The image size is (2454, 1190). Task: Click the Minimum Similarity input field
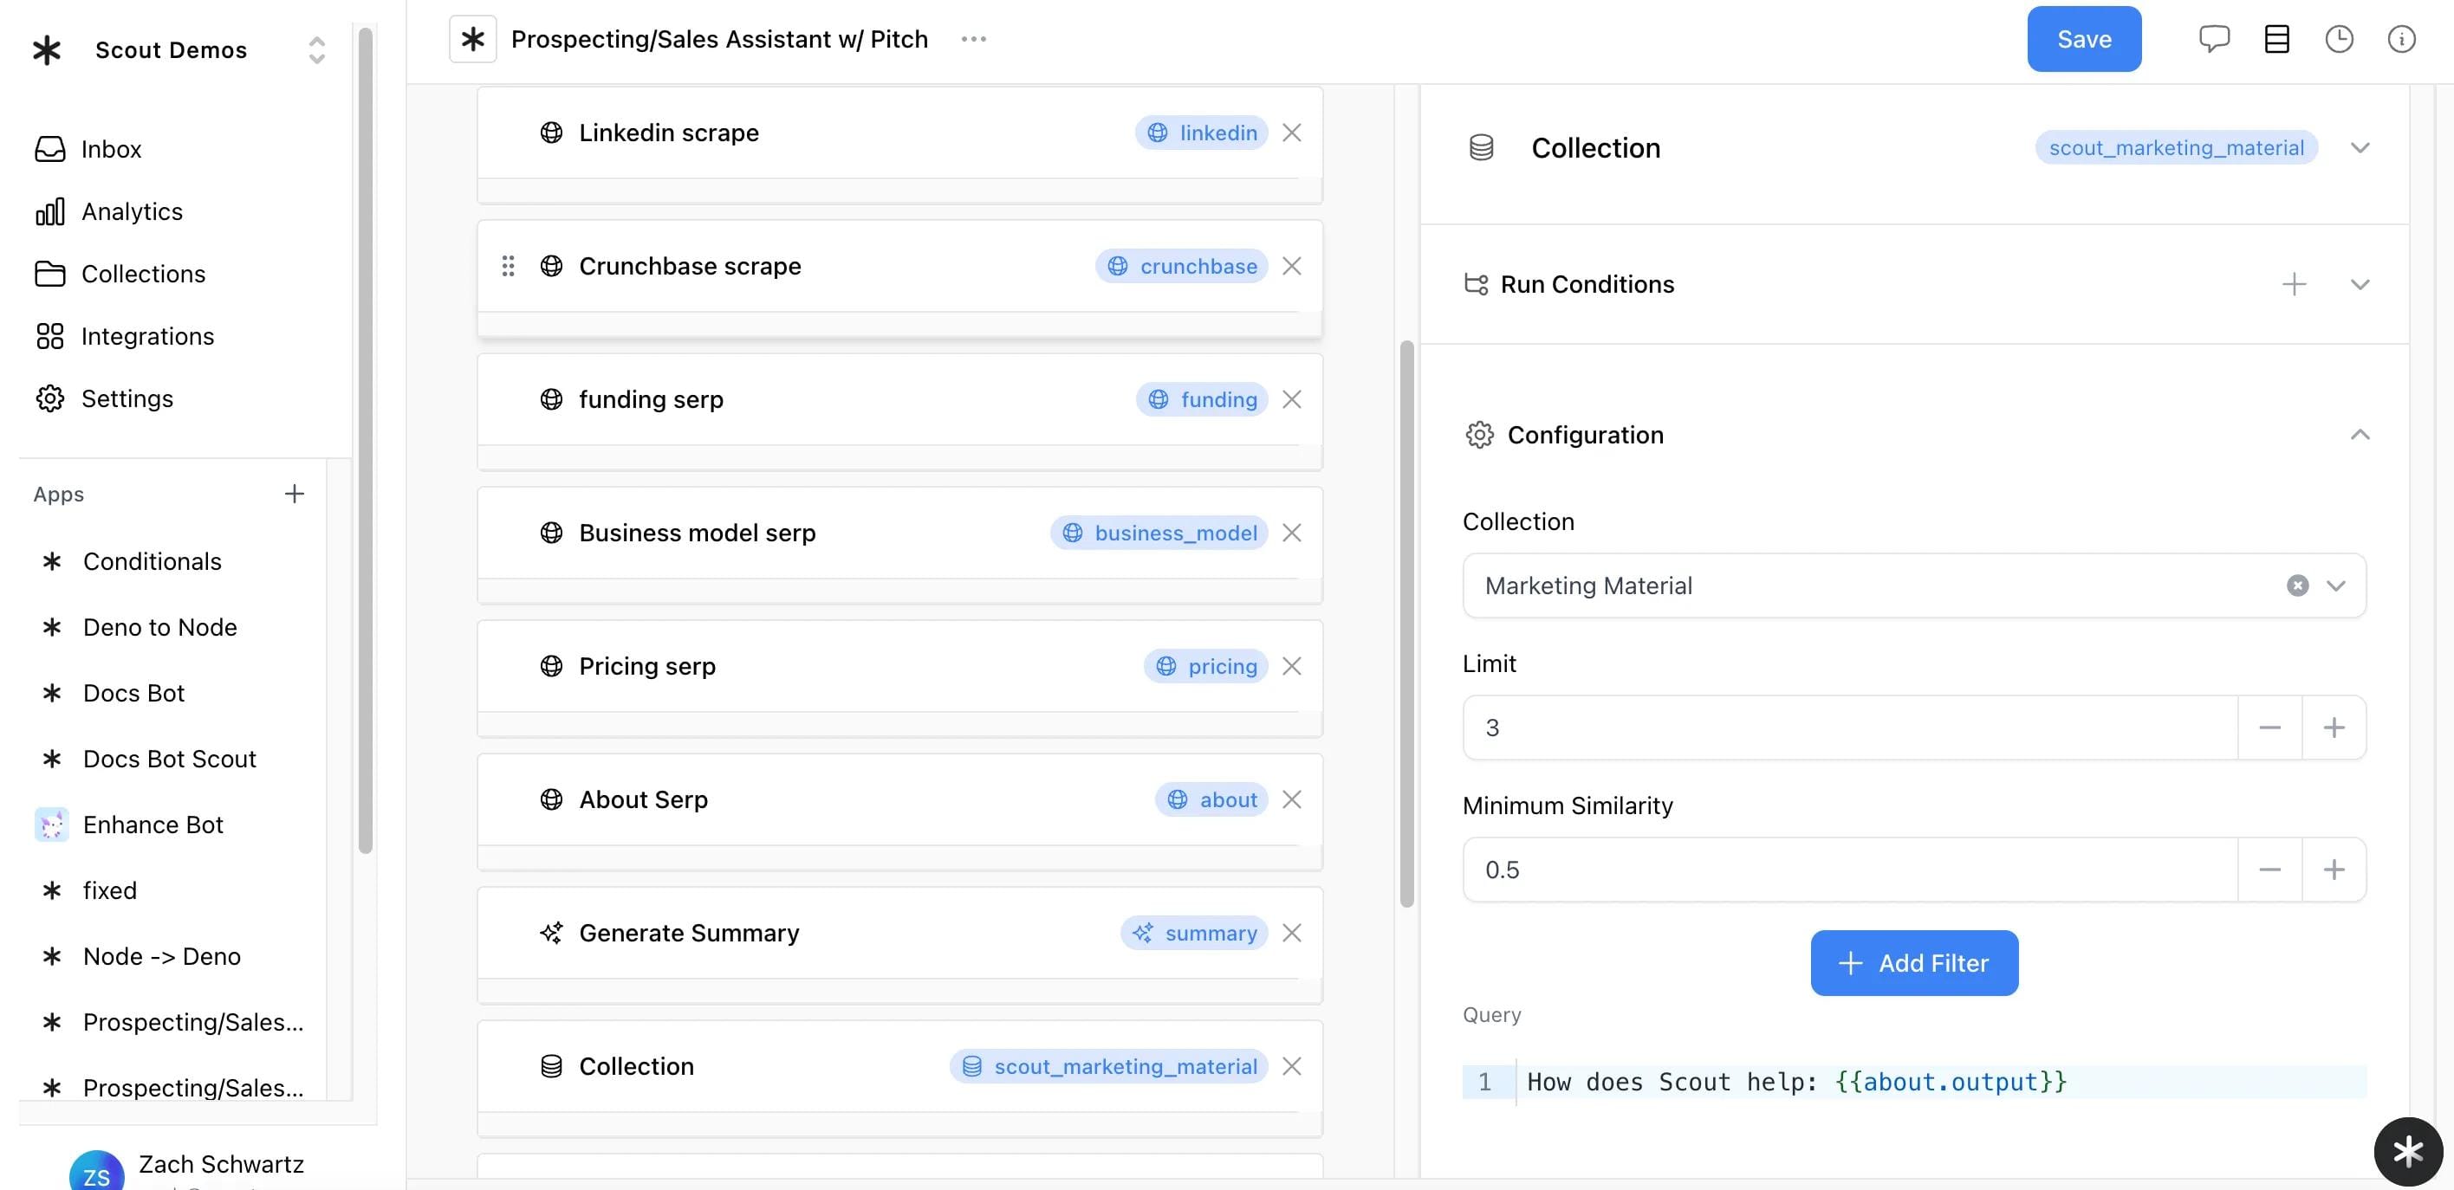click(x=1849, y=870)
